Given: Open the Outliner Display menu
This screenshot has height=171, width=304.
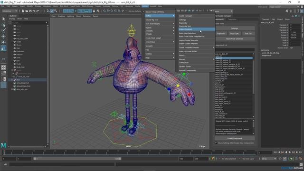Looking at the screenshot, I should click(x=12, y=19).
